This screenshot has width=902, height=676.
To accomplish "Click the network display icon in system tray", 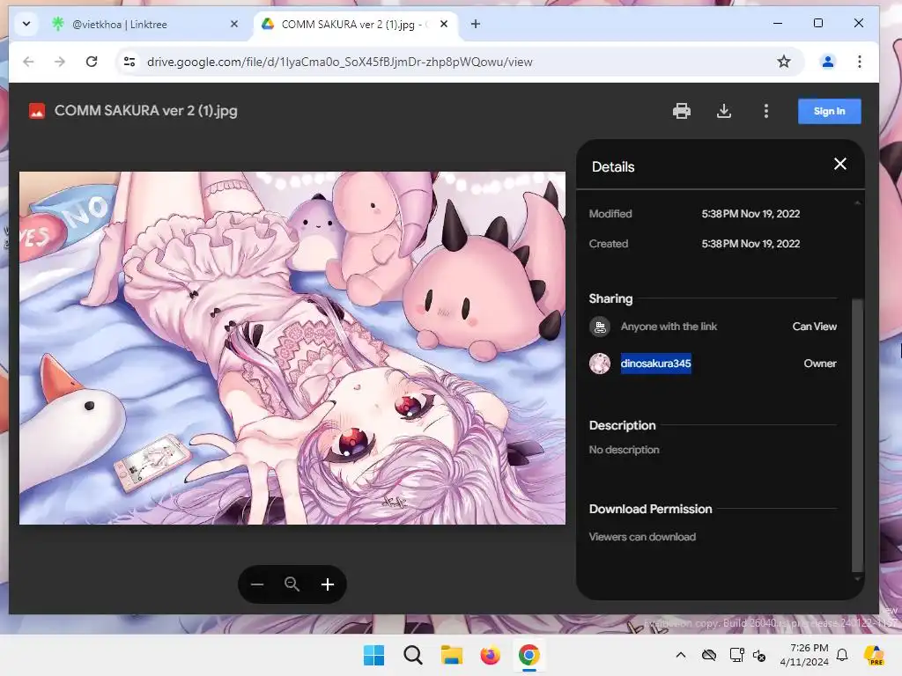I will (x=736, y=655).
